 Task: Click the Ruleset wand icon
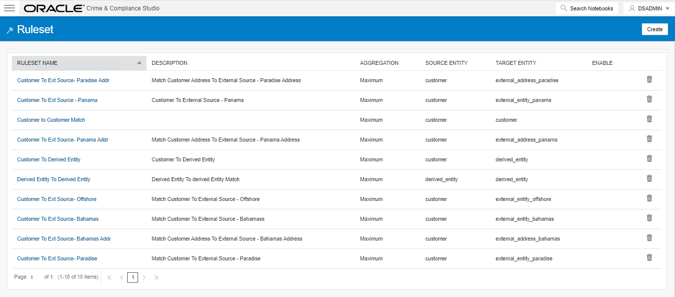click(x=9, y=30)
